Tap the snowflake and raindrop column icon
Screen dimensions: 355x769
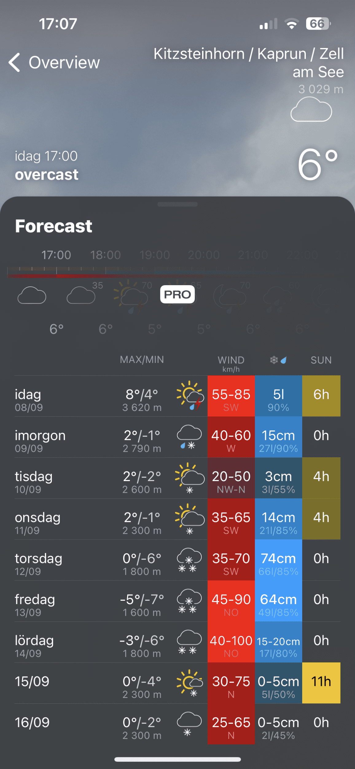click(278, 360)
